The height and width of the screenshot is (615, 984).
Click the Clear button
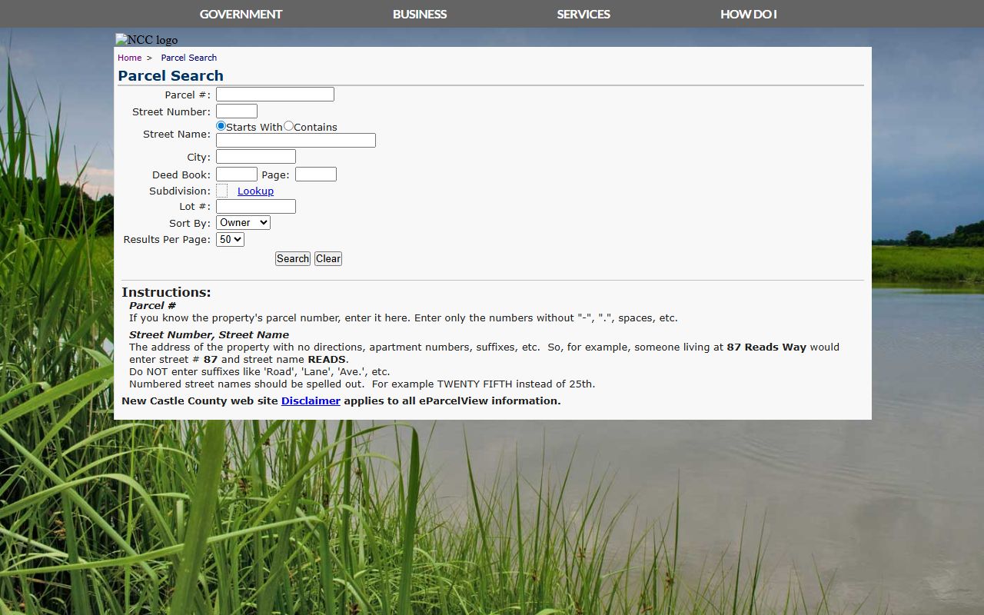[x=328, y=259]
